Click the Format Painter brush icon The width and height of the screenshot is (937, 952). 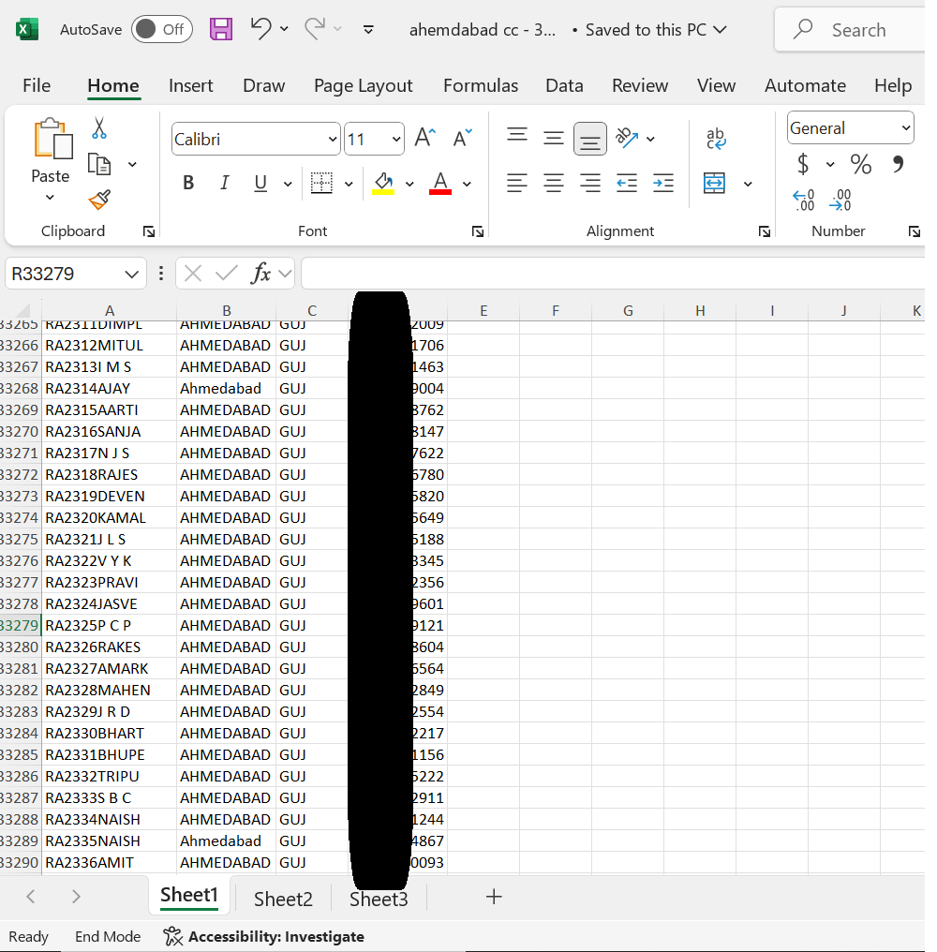tap(99, 200)
